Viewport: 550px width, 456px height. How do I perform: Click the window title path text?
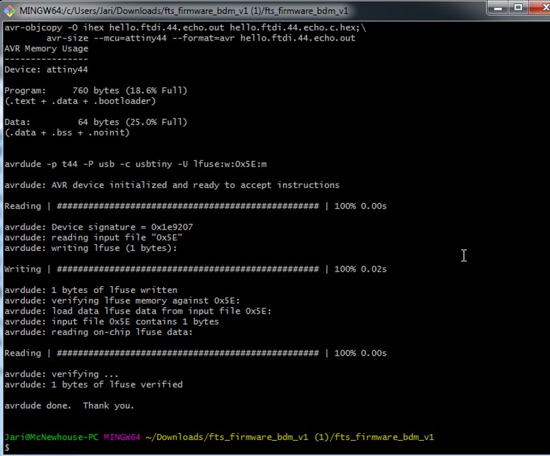point(184,11)
